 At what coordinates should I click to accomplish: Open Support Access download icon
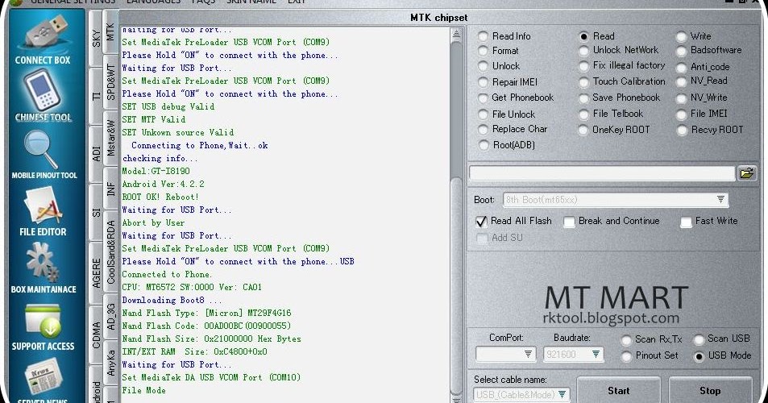[43, 327]
